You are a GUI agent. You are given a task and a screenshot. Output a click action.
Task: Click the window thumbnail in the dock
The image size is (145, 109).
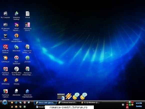pos(61,97)
